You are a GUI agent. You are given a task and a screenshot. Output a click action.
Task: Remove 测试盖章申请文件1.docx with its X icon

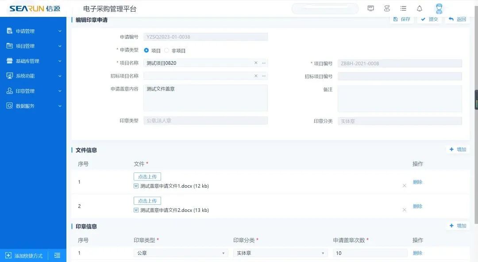[404, 186]
